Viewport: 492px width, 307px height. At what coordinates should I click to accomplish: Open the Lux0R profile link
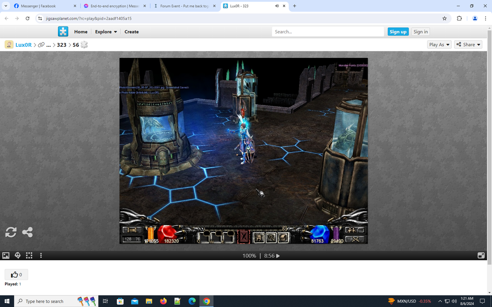coord(23,45)
